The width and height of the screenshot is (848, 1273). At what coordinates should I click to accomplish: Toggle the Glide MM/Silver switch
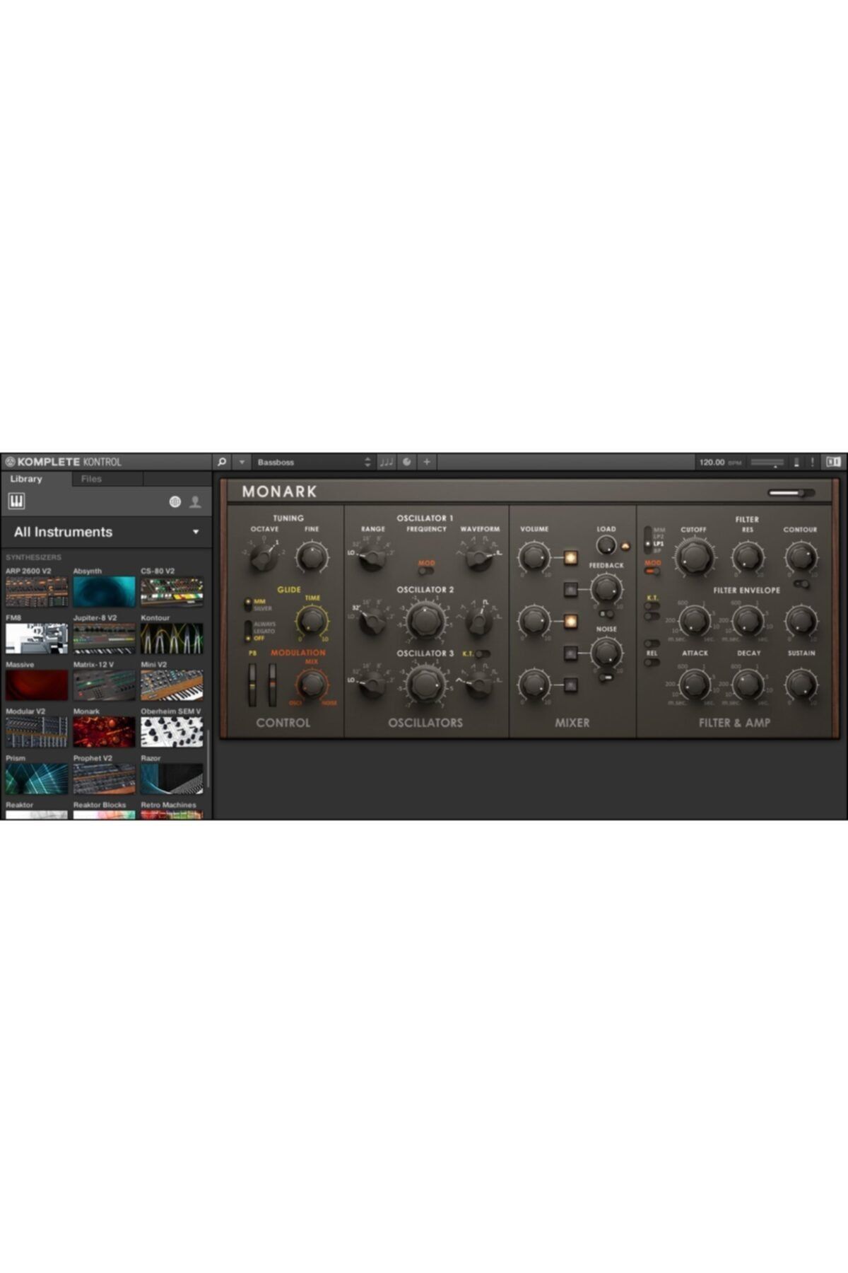point(248,605)
